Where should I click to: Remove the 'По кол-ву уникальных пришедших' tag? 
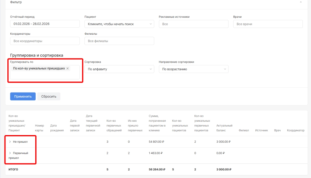pos(67,68)
